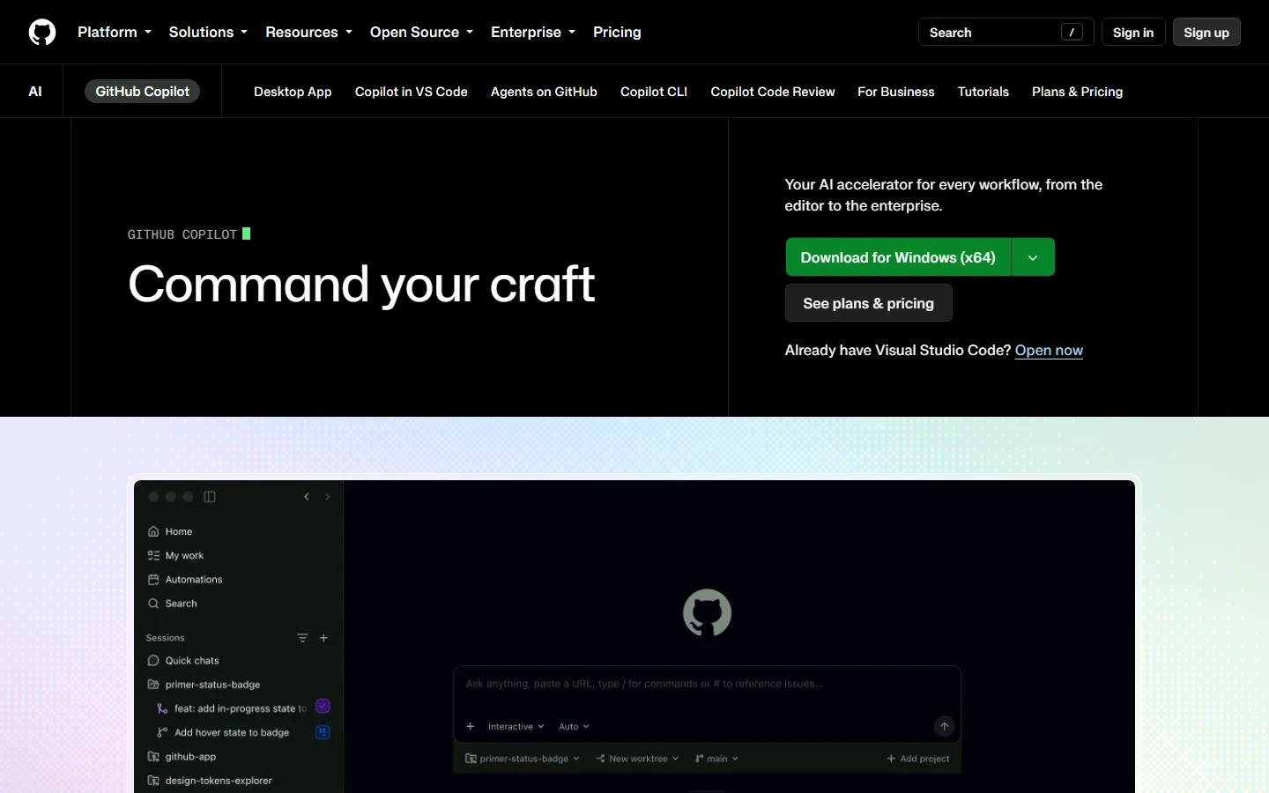Open the New worktree dropdown
Viewport: 1269px width, 793px height.
pyautogui.click(x=637, y=758)
